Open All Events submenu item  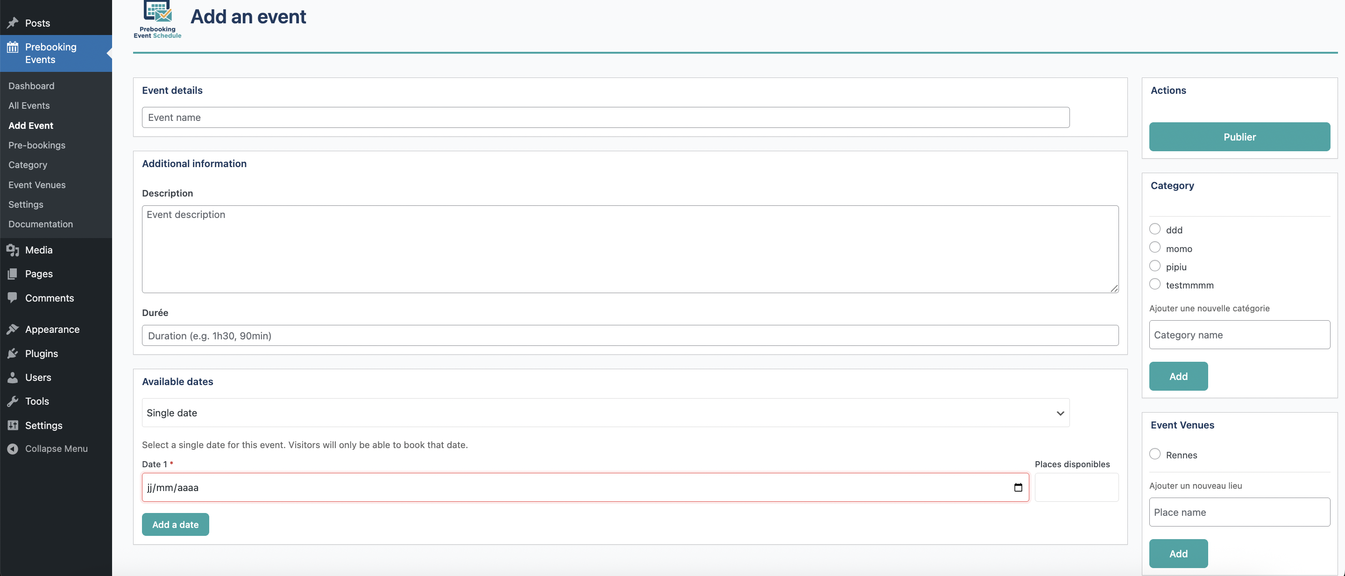point(29,105)
